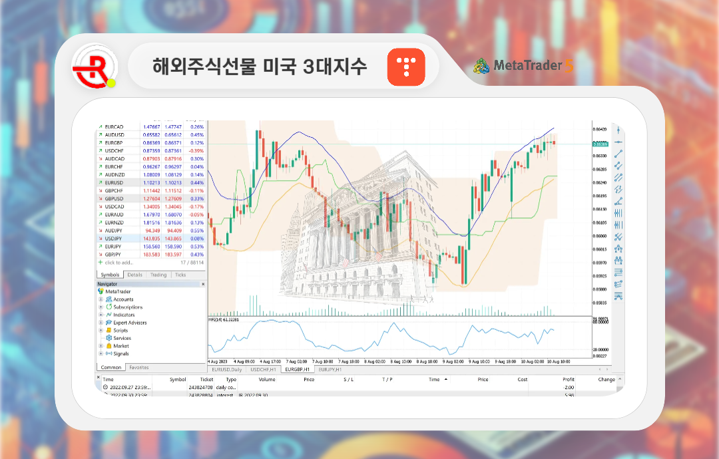Click the EURCAD up-arrow direction icon
The width and height of the screenshot is (719, 459).
pyautogui.click(x=100, y=127)
